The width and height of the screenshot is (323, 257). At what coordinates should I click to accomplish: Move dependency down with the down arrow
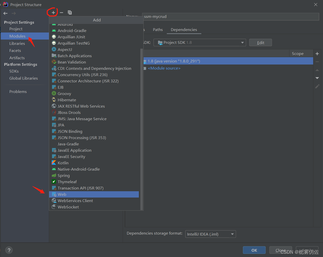pos(317,78)
